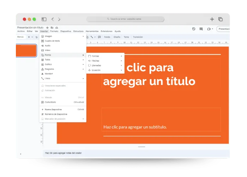
Task: Click the Video icon in the menu
Action: [42, 50]
